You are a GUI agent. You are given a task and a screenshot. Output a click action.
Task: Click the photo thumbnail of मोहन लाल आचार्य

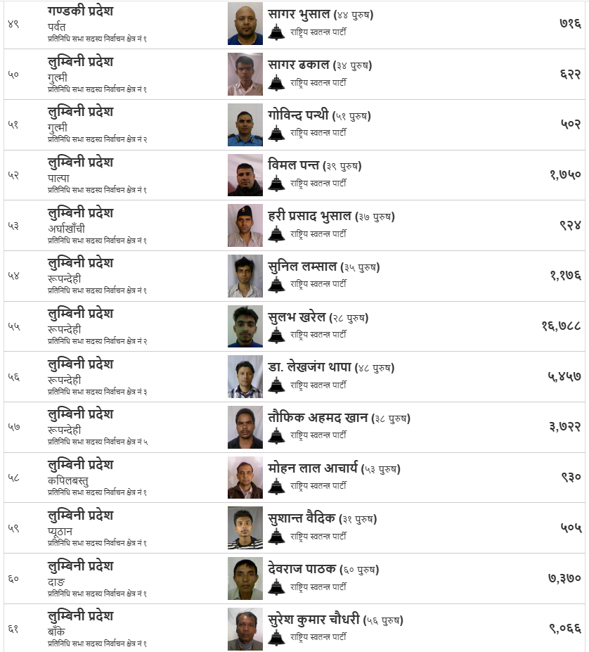[245, 478]
